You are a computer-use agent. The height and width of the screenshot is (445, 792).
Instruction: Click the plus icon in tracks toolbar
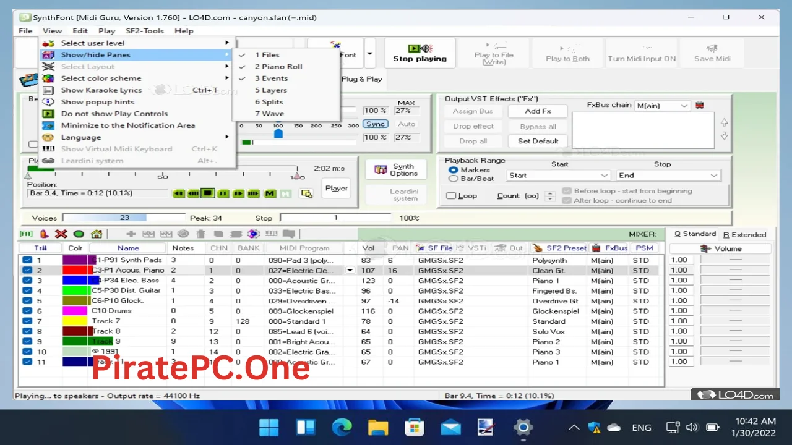click(x=131, y=234)
